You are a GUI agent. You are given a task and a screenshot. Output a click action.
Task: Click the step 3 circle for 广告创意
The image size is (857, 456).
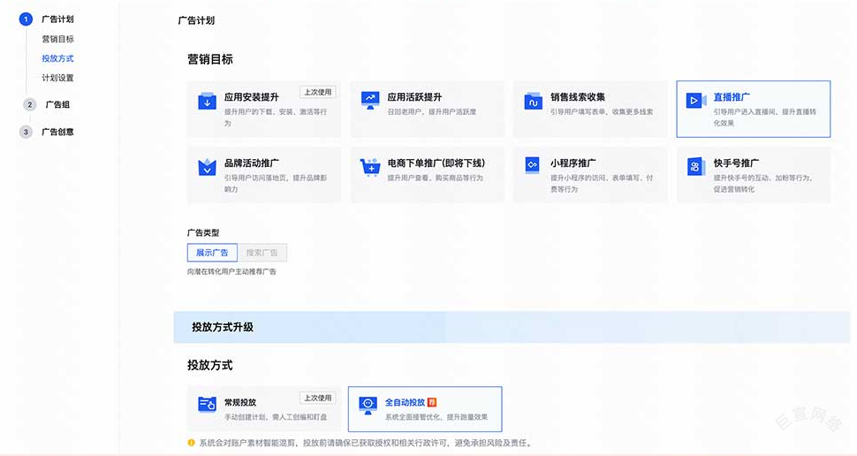[26, 132]
